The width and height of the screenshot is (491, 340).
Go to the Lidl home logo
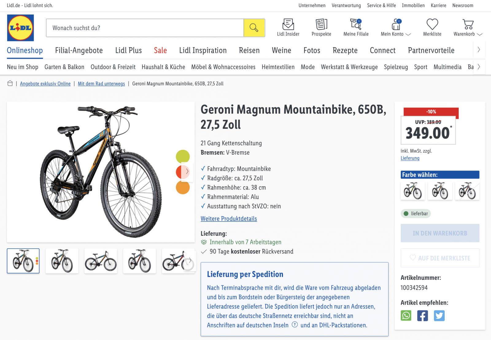[x=21, y=28]
